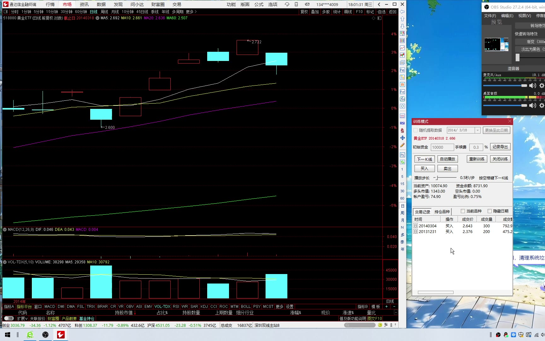Image resolution: width=545 pixels, height=341 pixels.
Task: Open desktop audio settings gear in OBS
Action: (x=542, y=105)
